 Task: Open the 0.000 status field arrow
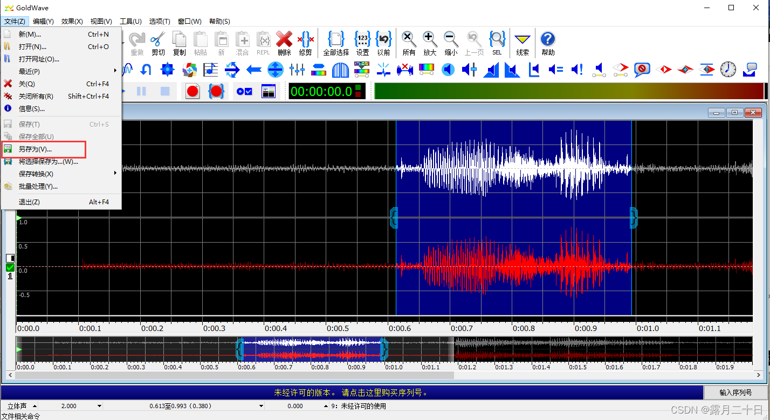coord(326,406)
